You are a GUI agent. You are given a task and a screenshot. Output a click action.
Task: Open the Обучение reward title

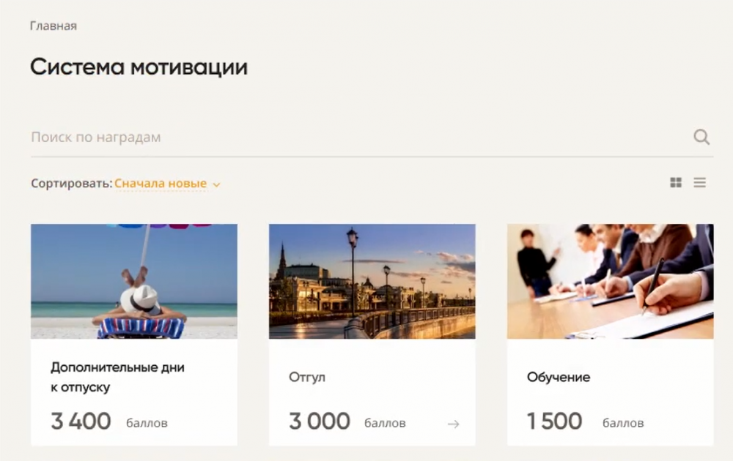(558, 377)
